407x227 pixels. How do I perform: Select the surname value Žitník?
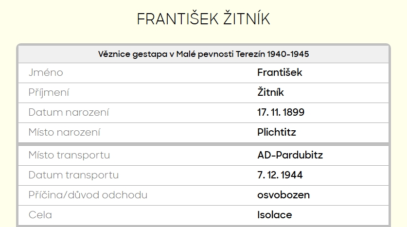(x=270, y=93)
